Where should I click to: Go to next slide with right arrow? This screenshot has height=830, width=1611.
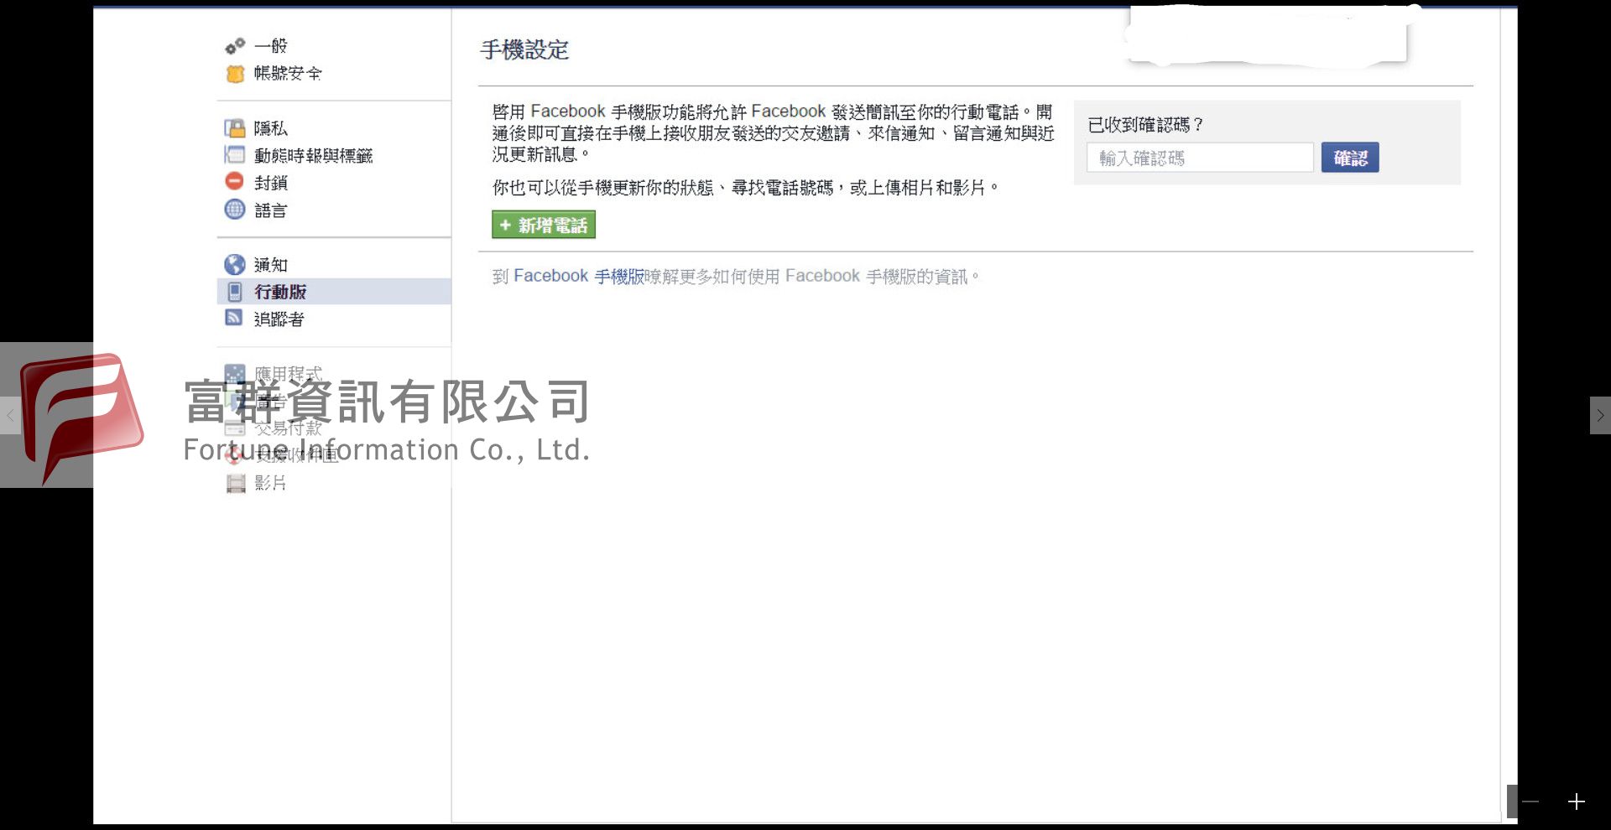point(1600,415)
